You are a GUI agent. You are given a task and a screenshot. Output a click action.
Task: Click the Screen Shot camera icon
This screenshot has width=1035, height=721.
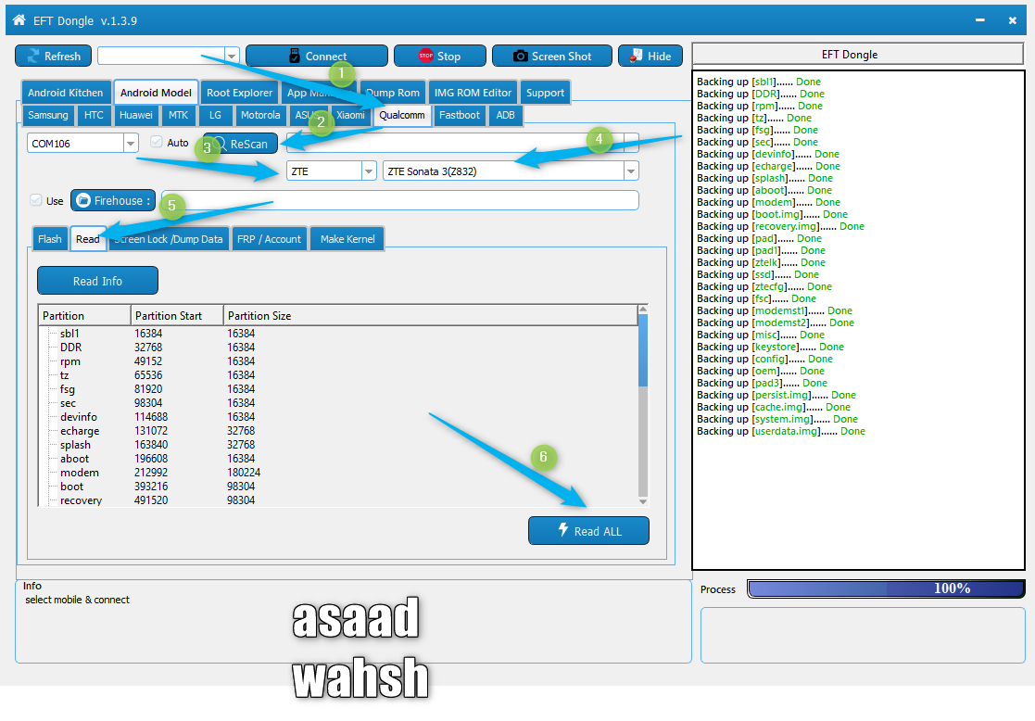click(520, 57)
